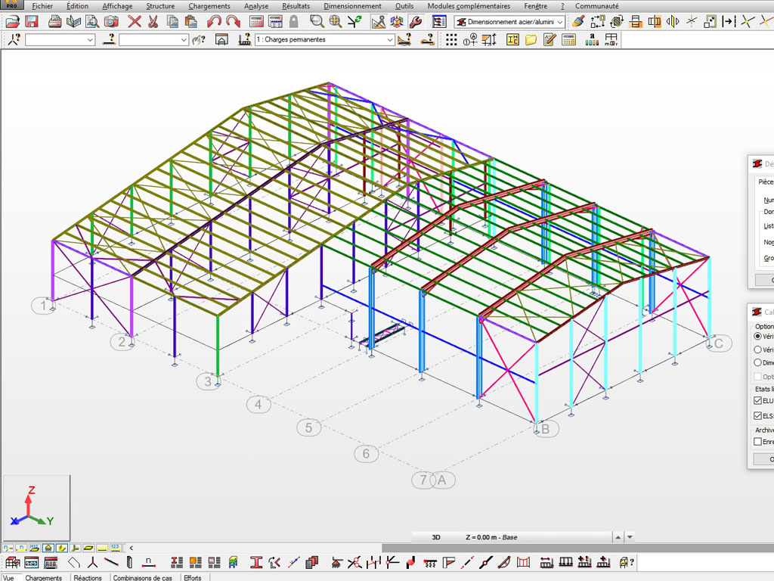Open print preview icon
The width and height of the screenshot is (774, 581).
[91, 21]
